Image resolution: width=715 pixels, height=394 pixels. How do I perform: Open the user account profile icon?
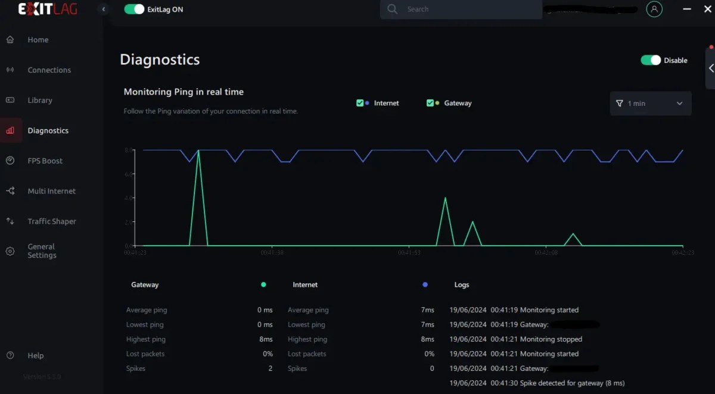point(654,9)
